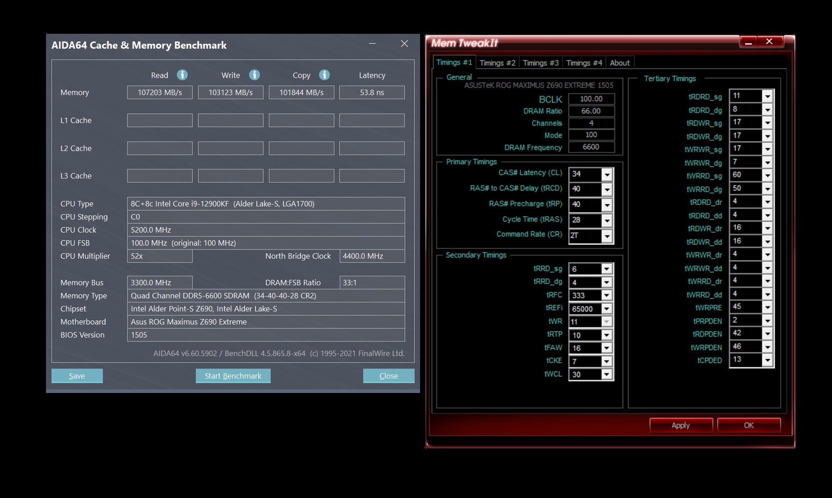Expand the tFAW dropdown

click(x=607, y=348)
